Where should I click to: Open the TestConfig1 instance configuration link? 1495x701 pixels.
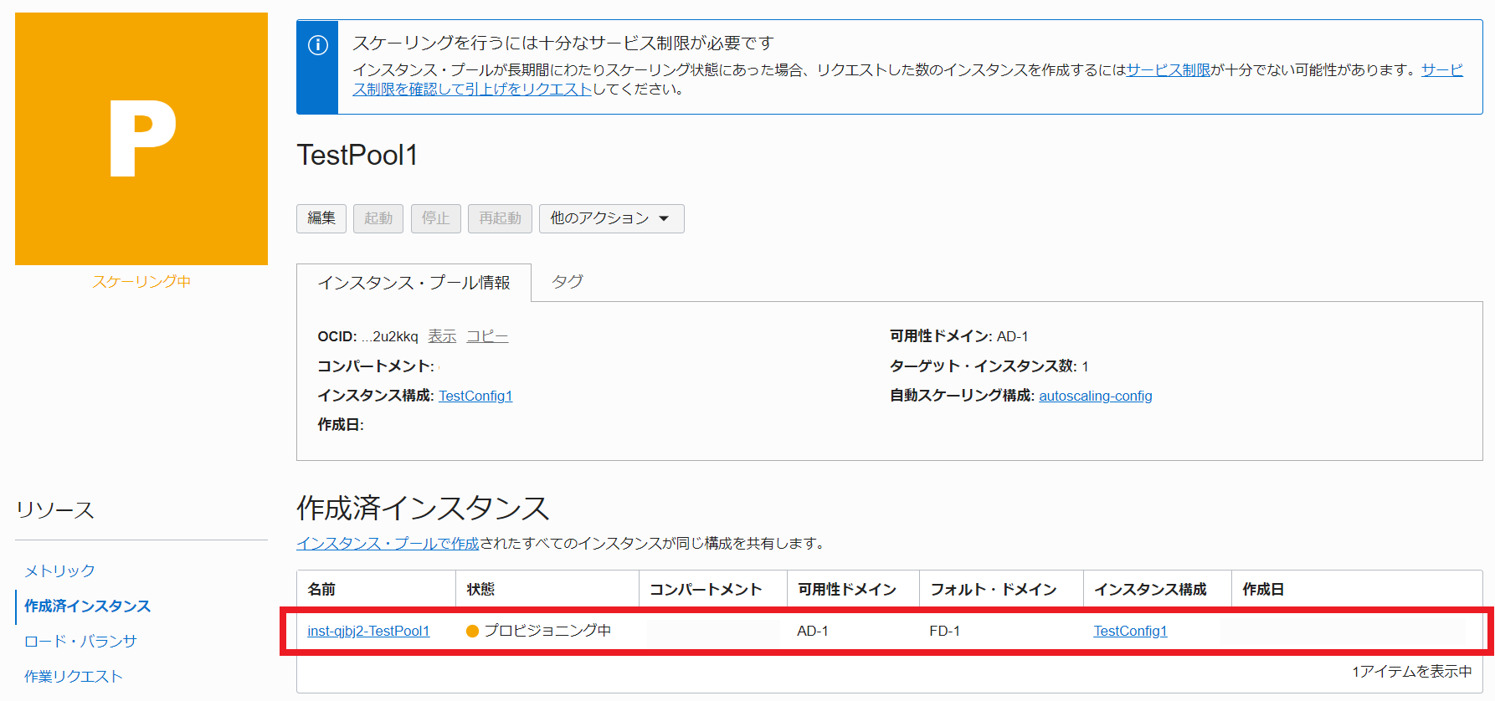(x=475, y=396)
